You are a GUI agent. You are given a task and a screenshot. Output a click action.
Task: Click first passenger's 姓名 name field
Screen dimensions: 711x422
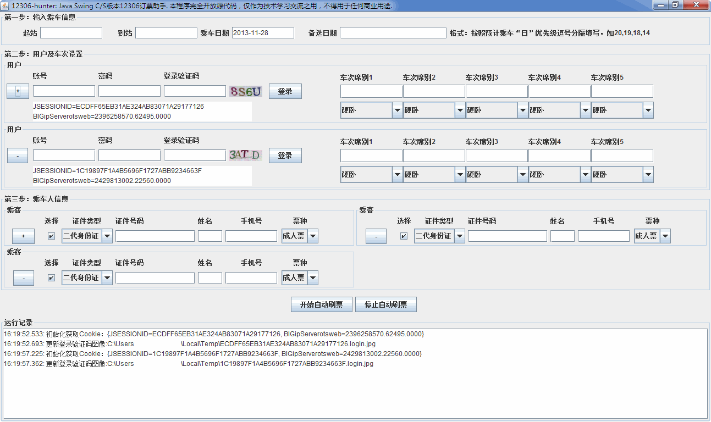210,236
